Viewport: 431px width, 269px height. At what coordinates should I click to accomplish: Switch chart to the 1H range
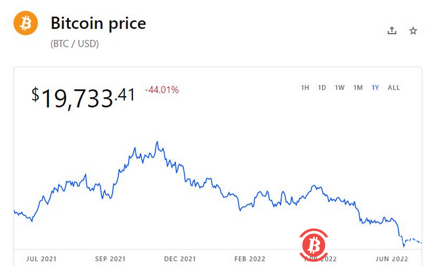pos(305,88)
